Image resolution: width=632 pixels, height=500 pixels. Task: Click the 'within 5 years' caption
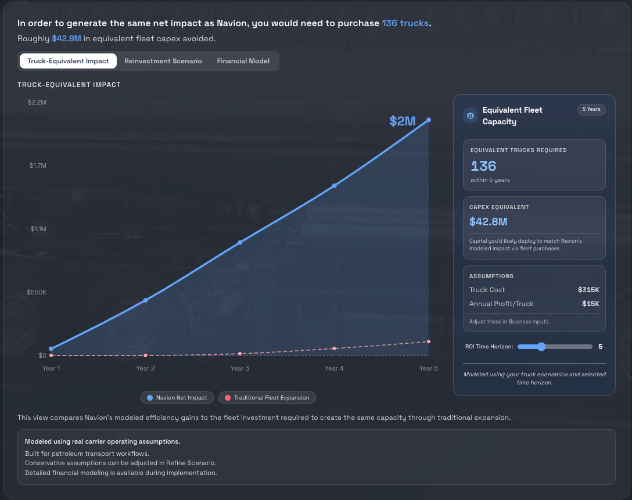[x=490, y=179]
